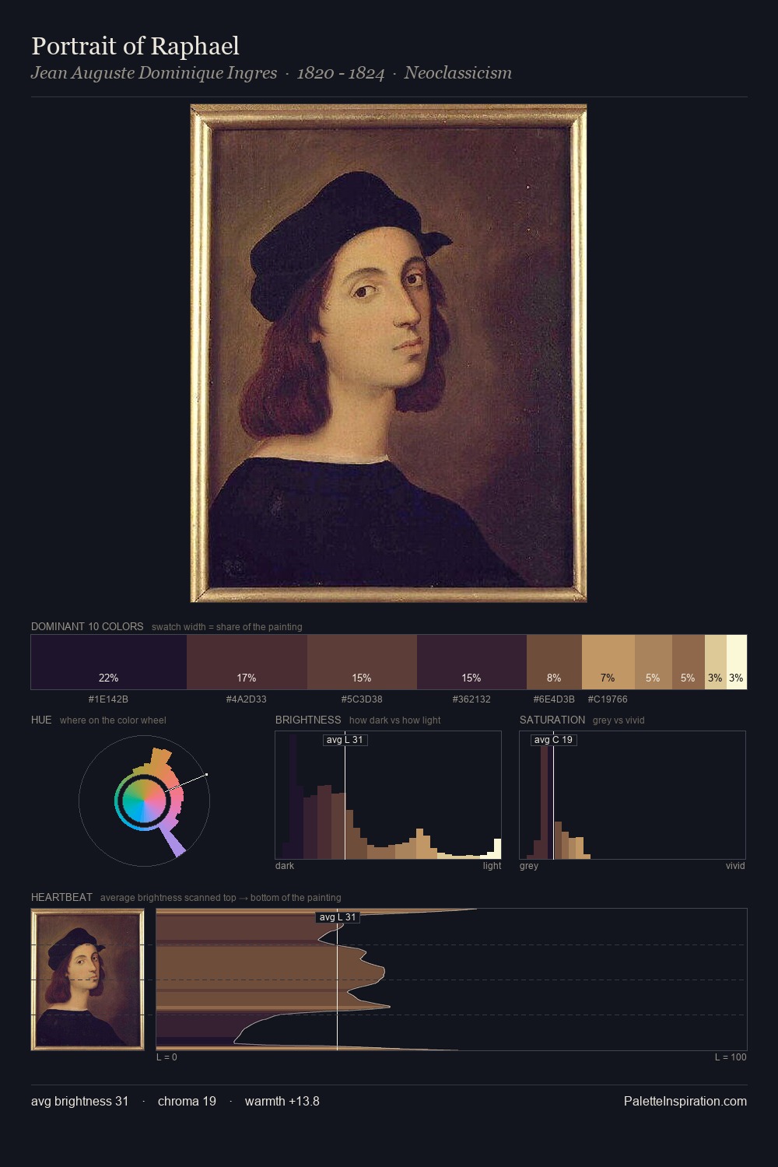778x1167 pixels.
Task: Click the 'chroma 19' footer stat
Action: [x=187, y=1102]
